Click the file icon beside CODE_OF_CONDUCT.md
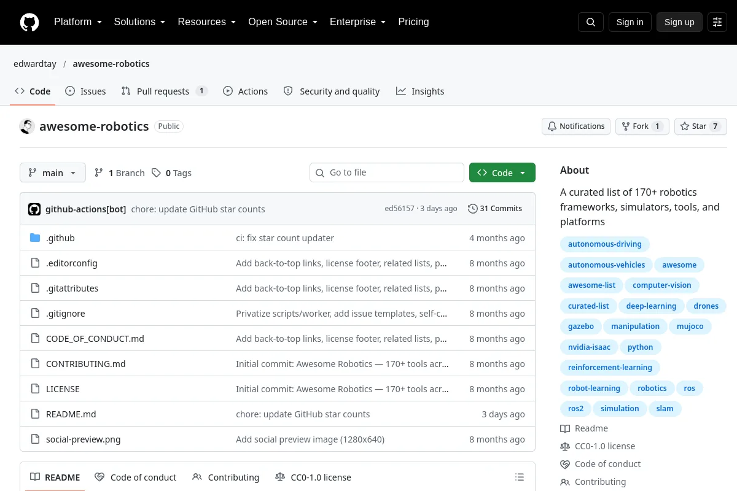737x491 pixels. tap(35, 339)
